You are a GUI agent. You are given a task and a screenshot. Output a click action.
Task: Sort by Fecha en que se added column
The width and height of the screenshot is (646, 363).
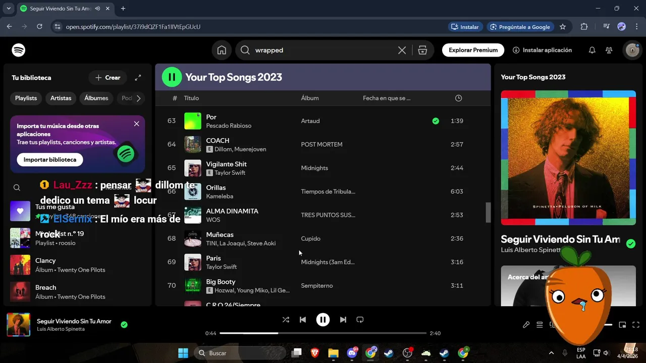point(387,98)
